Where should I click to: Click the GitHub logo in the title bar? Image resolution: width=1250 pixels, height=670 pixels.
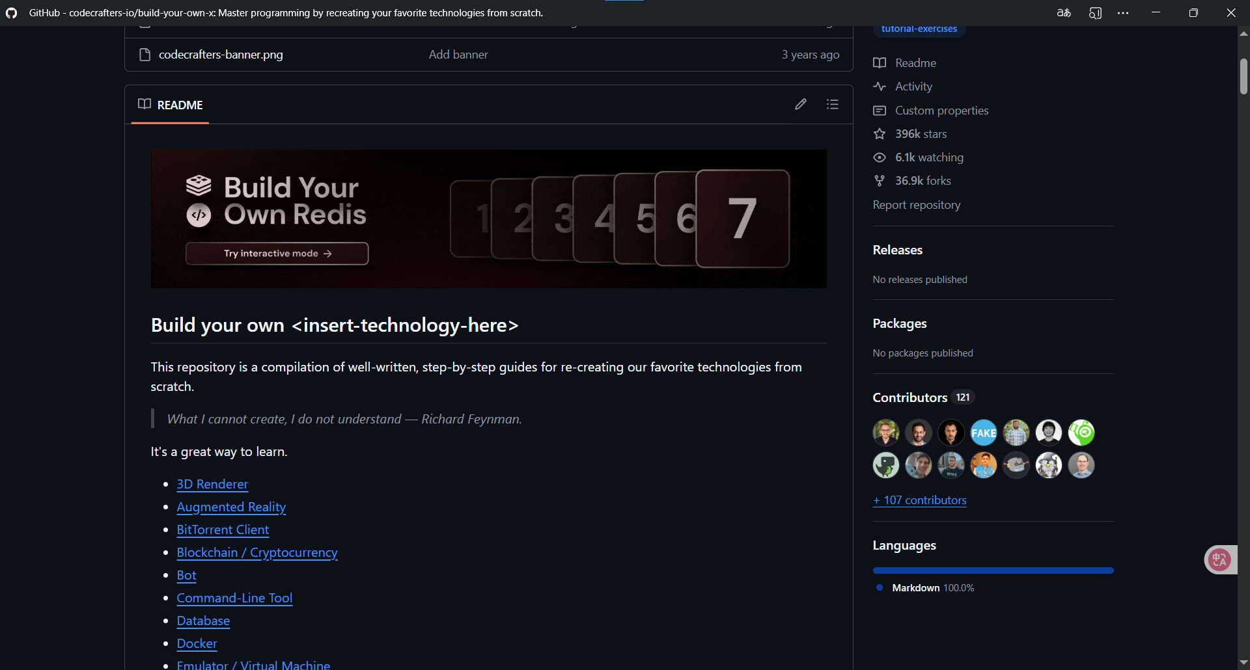11,13
